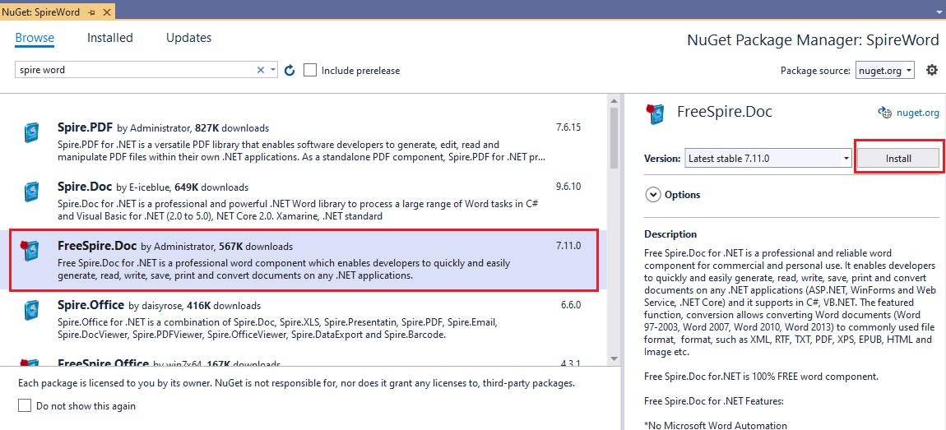The image size is (946, 430).
Task: Select the Spire.PDF package name
Action: click(x=86, y=128)
